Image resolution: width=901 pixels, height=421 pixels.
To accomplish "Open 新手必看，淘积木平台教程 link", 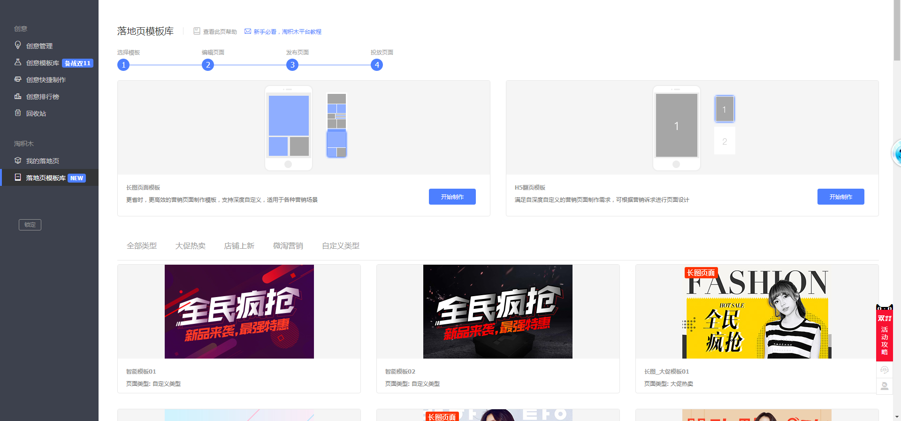I will click(x=288, y=32).
